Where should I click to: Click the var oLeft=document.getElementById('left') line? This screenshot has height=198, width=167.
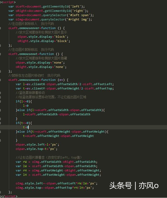46,7
